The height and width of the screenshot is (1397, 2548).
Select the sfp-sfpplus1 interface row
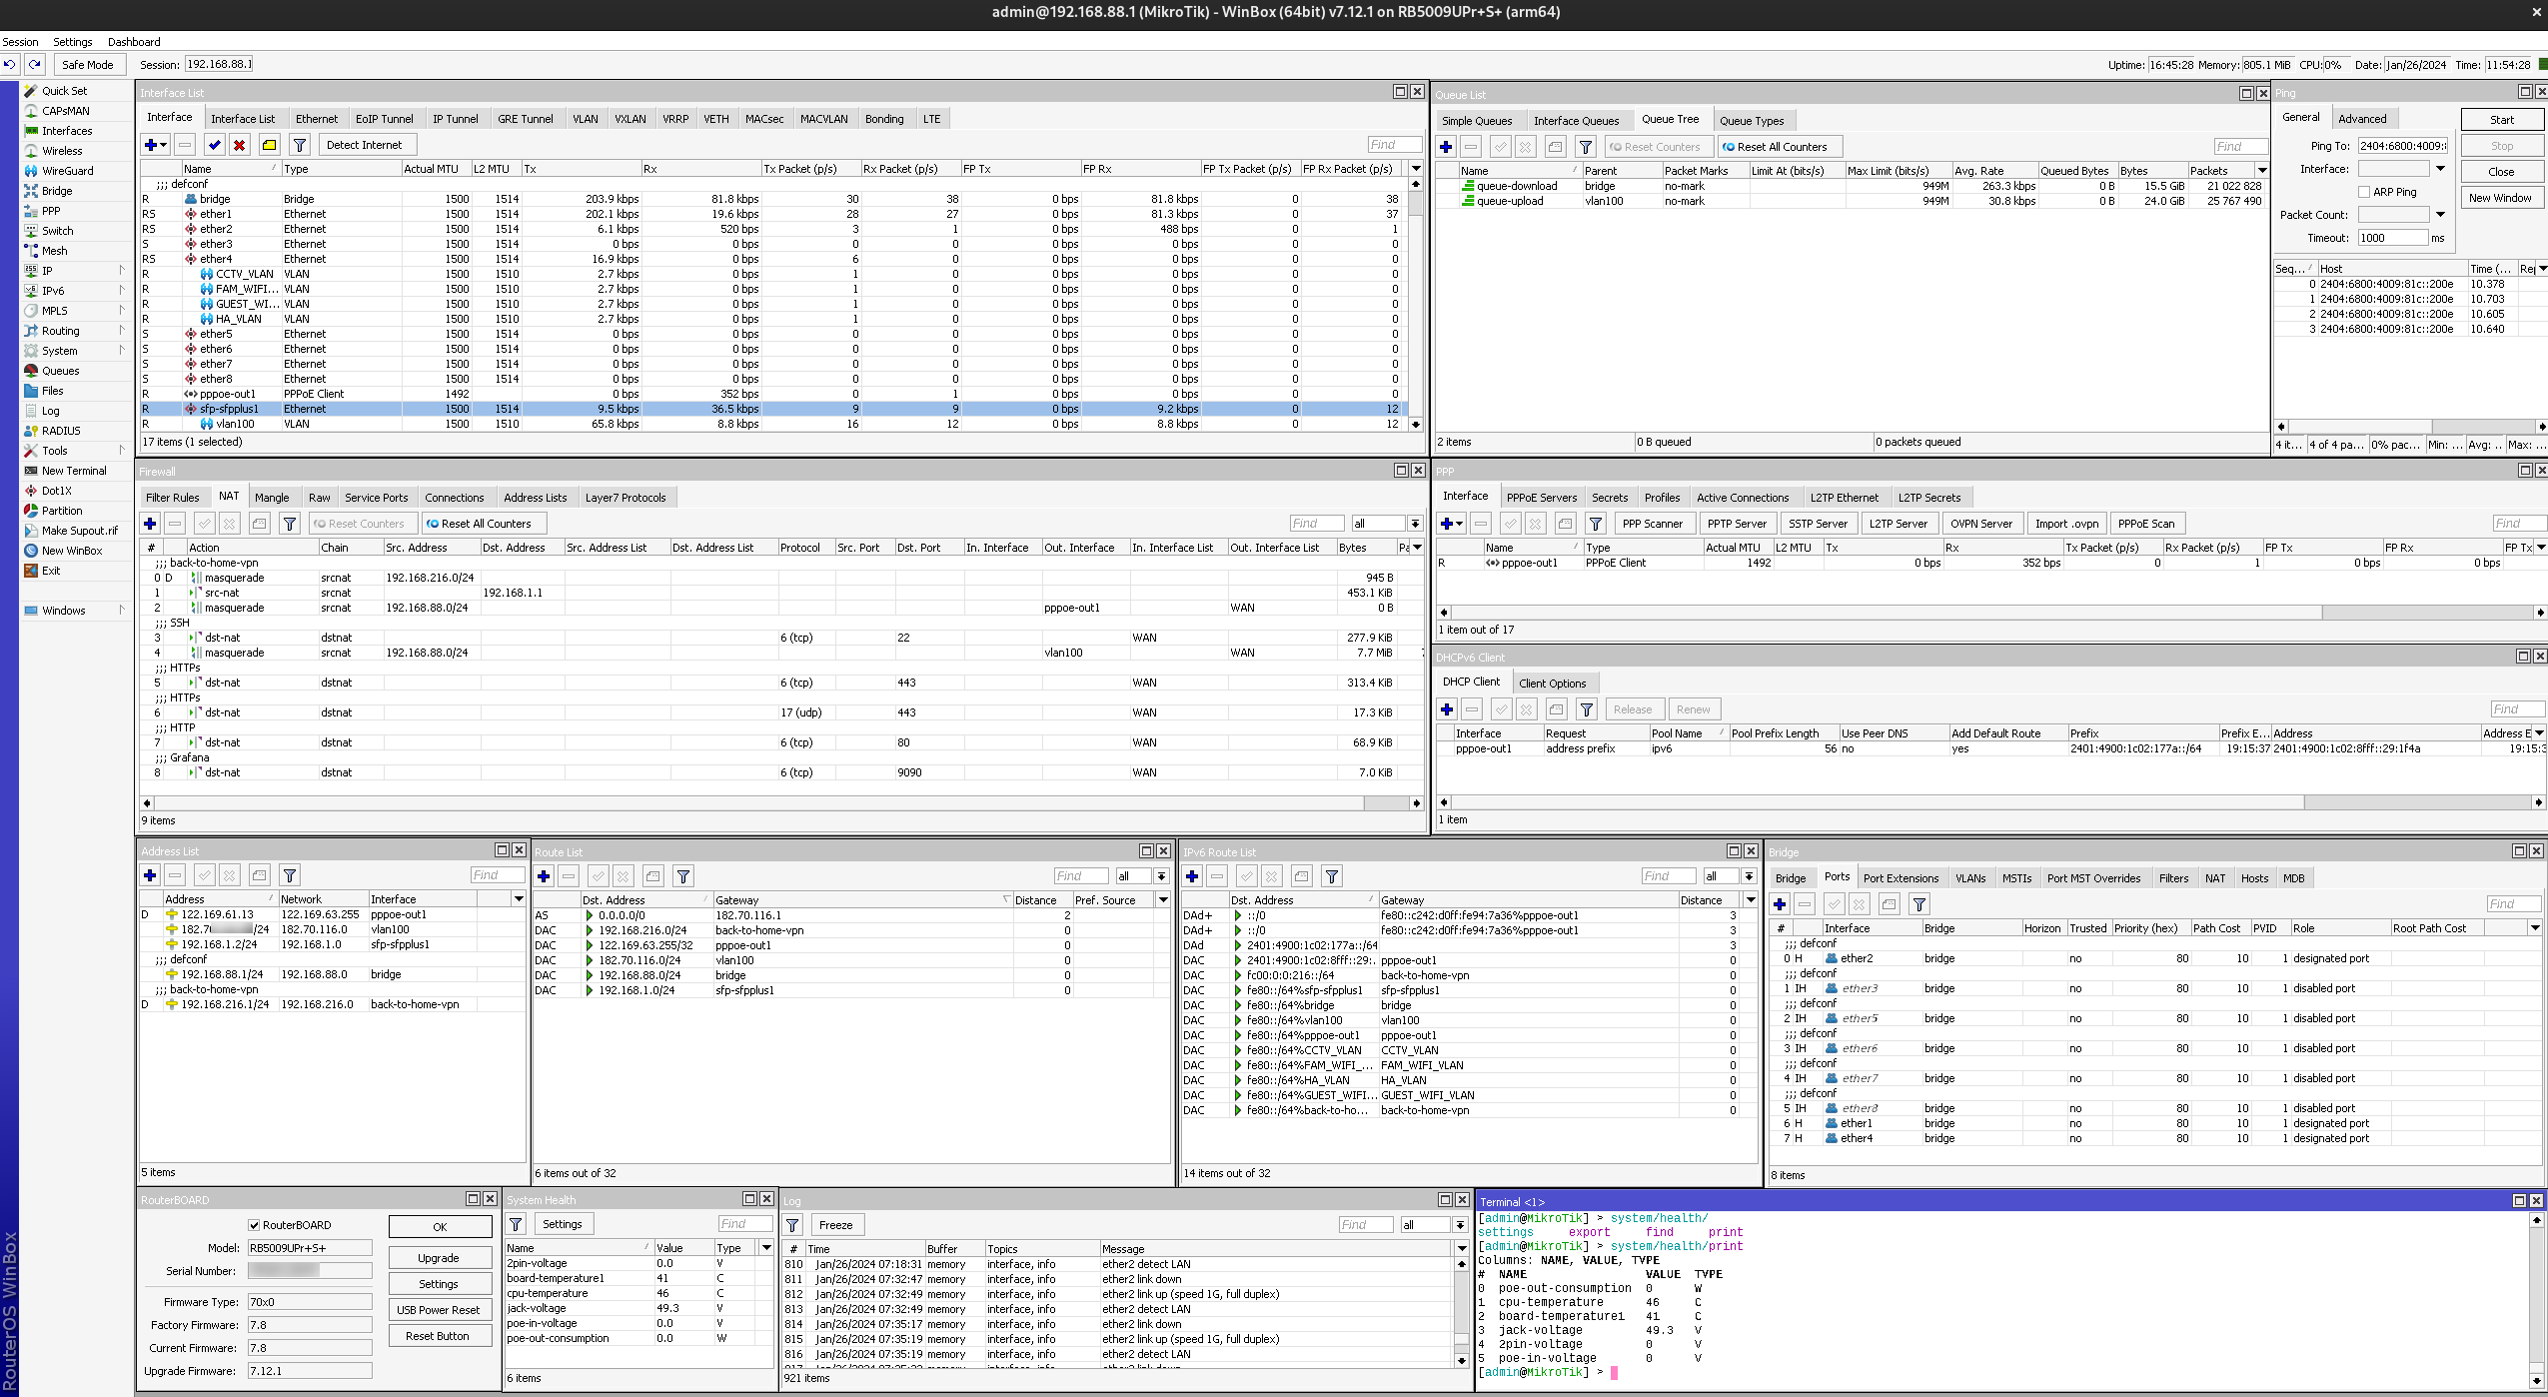point(774,409)
